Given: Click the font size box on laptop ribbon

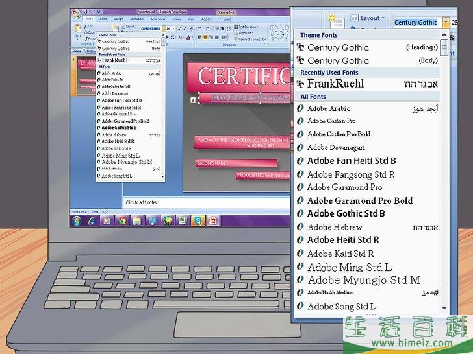Looking at the screenshot, I should [x=170, y=29].
